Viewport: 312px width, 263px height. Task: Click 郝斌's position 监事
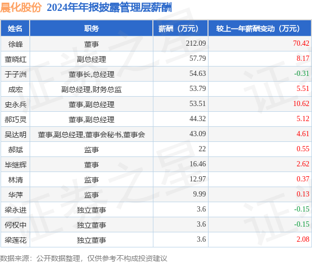point(92,150)
